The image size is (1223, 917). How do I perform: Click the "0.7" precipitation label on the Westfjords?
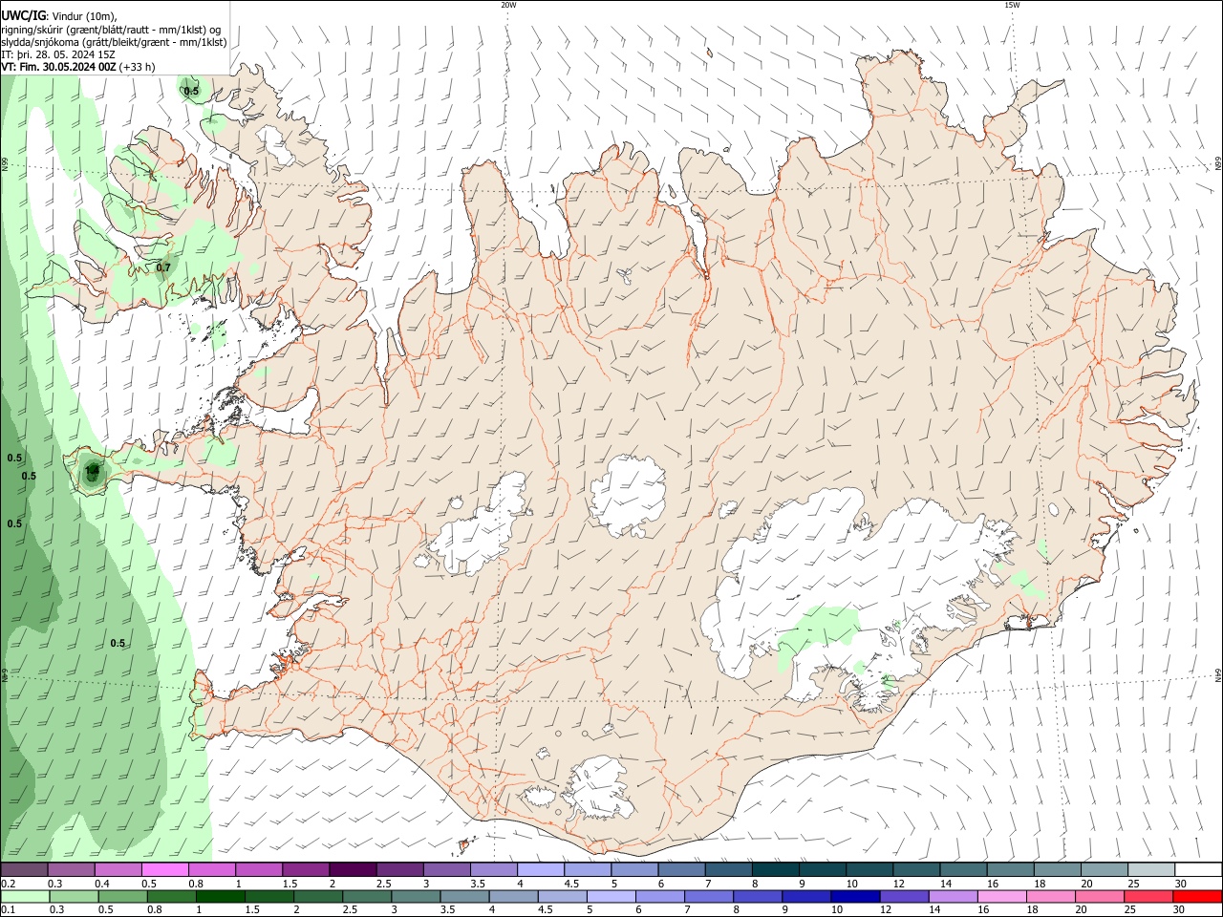click(x=163, y=267)
